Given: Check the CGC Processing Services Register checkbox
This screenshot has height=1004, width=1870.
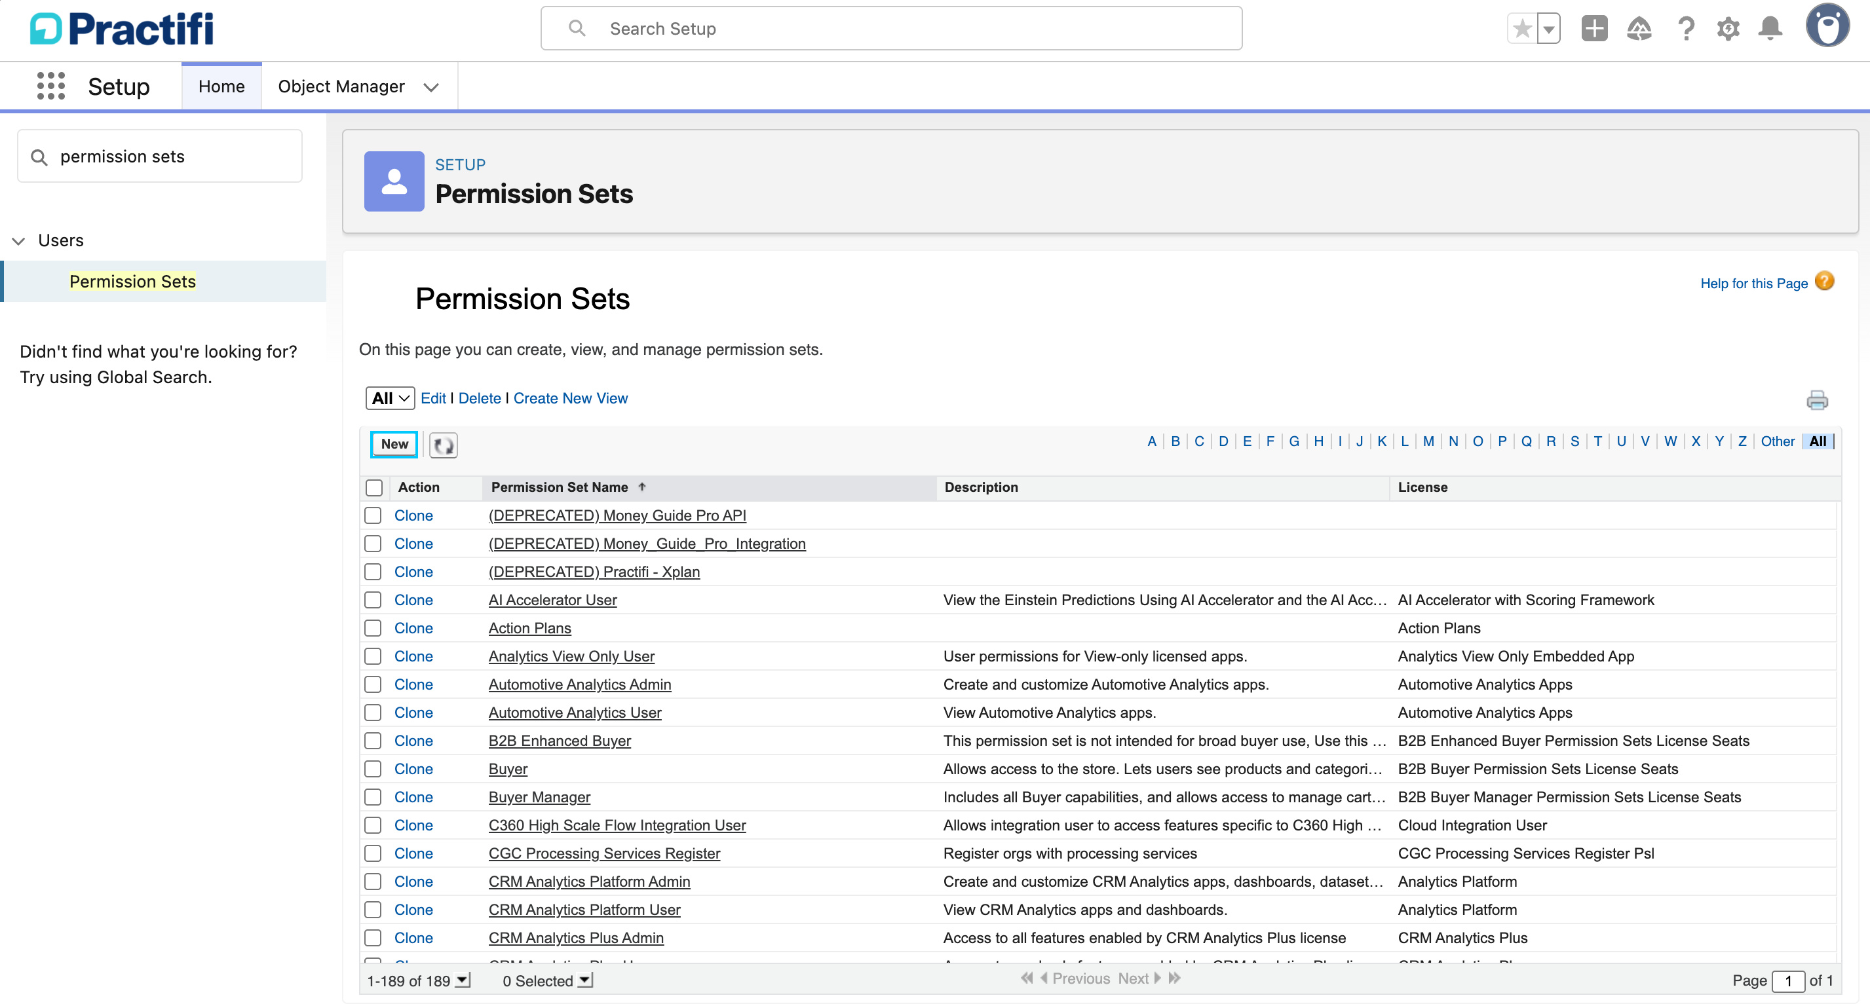Looking at the screenshot, I should (x=373, y=853).
